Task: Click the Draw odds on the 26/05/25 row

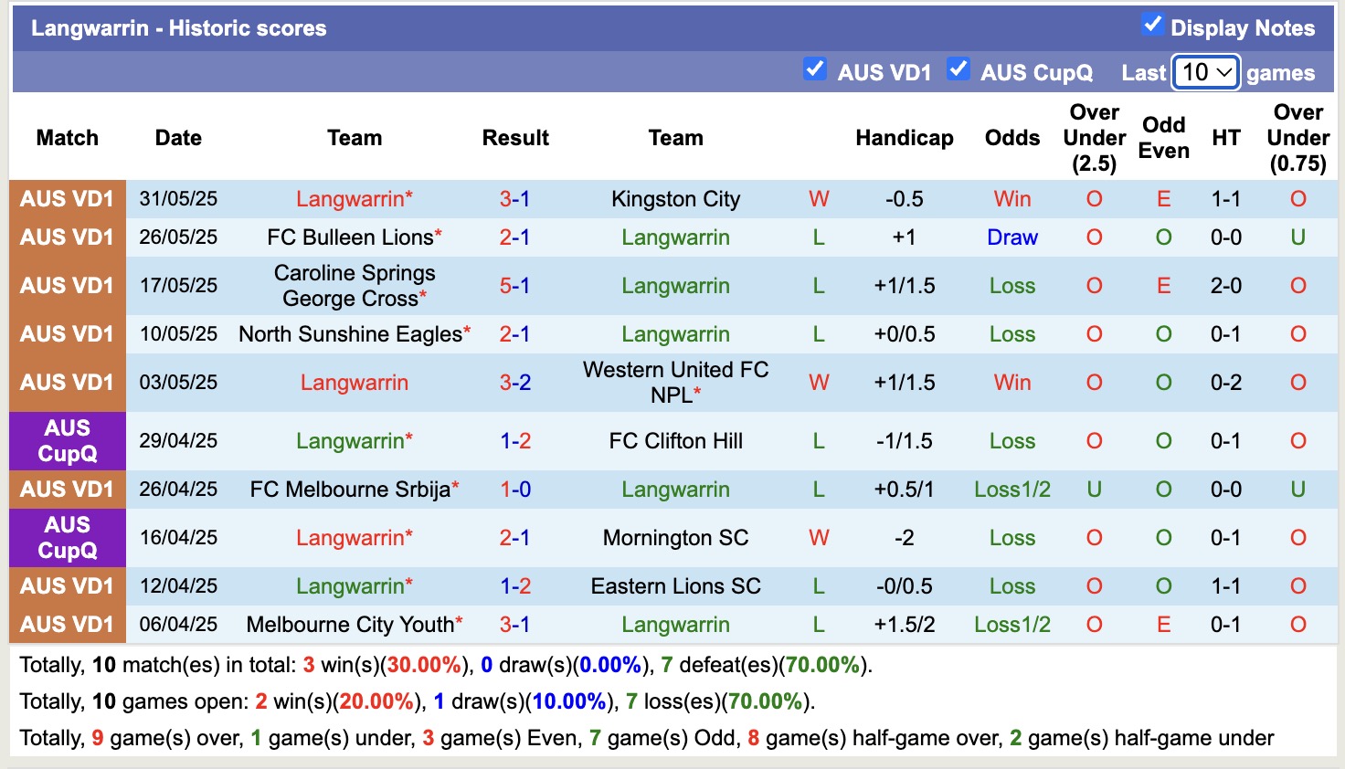Action: click(x=1011, y=237)
